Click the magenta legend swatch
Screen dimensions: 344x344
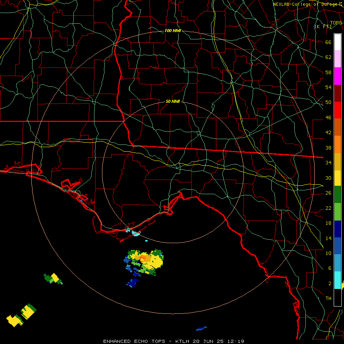click(x=338, y=76)
